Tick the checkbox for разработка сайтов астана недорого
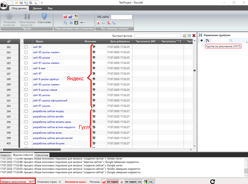This screenshot has height=184, width=248. tap(26, 127)
